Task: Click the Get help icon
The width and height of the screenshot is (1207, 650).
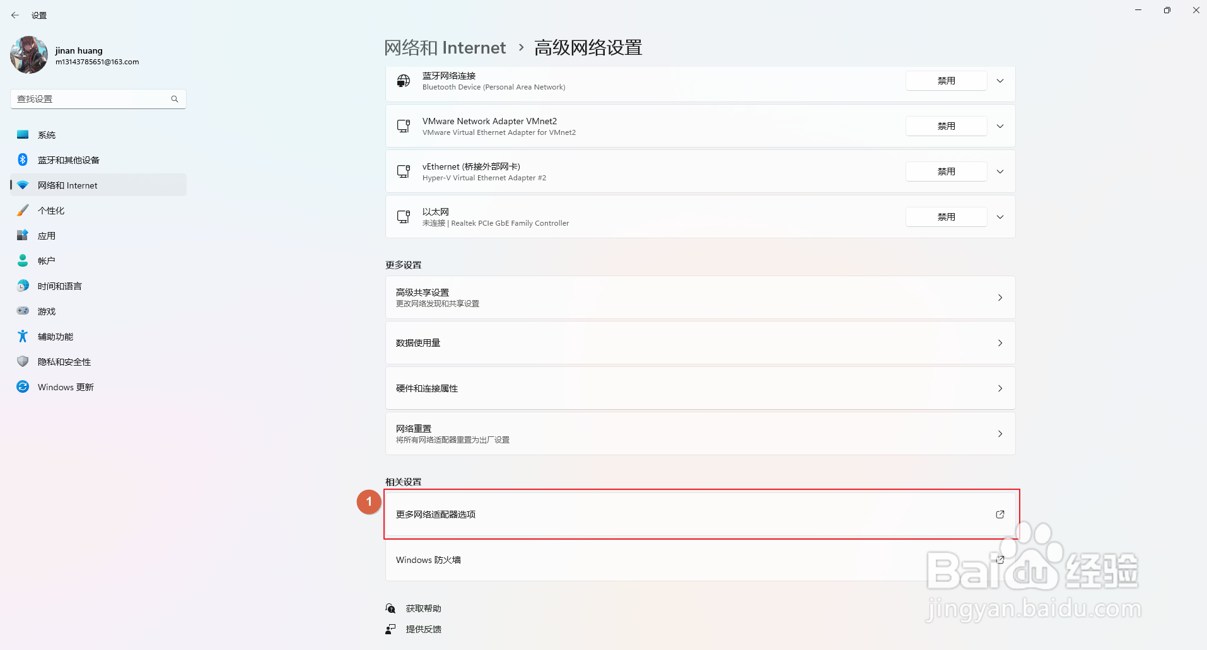Action: [391, 608]
